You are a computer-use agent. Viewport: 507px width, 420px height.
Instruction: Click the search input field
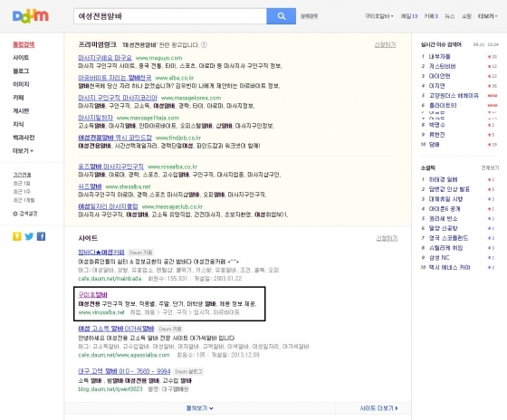click(170, 16)
